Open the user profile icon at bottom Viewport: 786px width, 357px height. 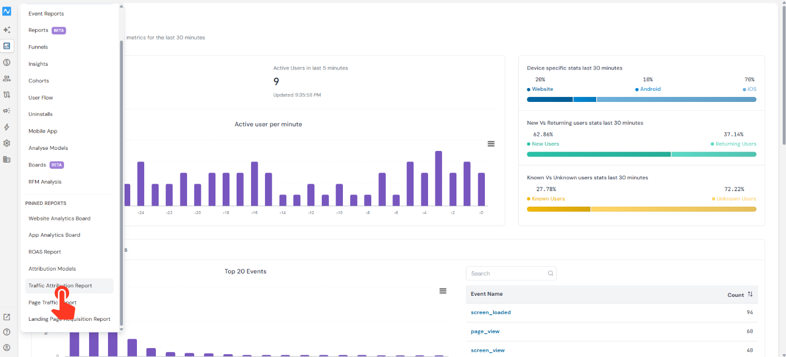click(x=7, y=348)
